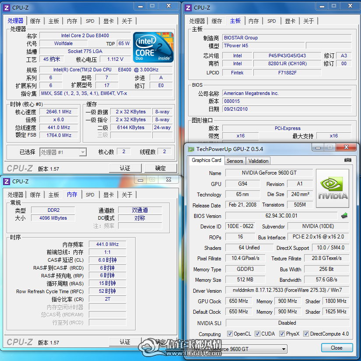Image resolution: width=361 pixels, height=361 pixels.
Task: Click the CAS latency value 6.0 时钟
Action: point(107,260)
